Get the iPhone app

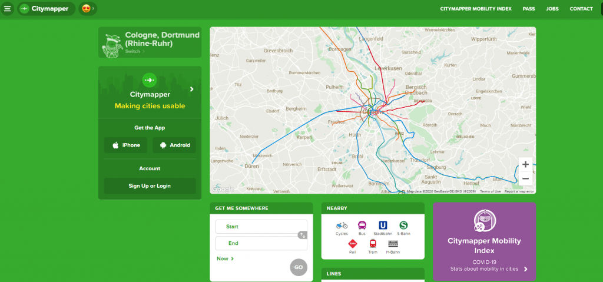point(126,145)
